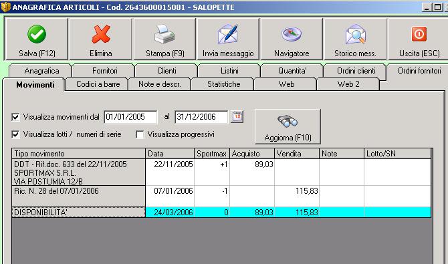Open the Listini tab
Viewport: 448px width, 264px height.
229,71
